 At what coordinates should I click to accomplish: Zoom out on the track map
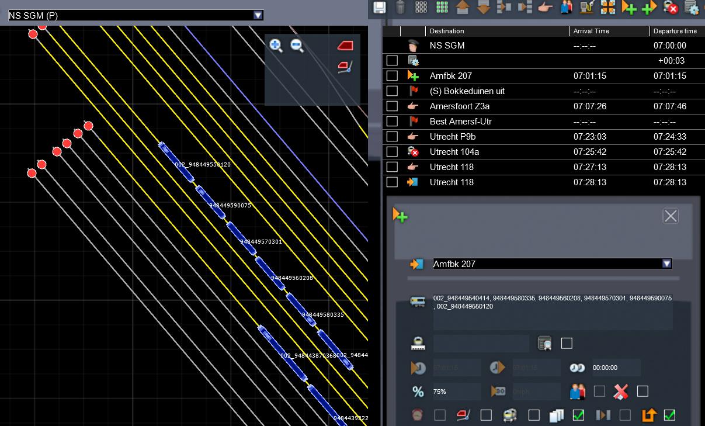tap(297, 46)
